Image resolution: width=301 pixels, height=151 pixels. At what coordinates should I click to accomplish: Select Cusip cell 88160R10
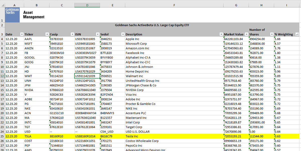coord(62,136)
